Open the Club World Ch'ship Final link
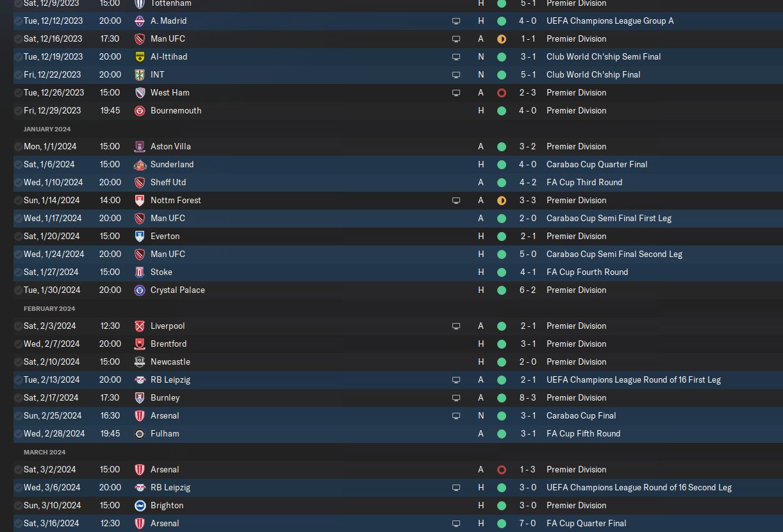The height and width of the screenshot is (532, 783). pyautogui.click(x=593, y=75)
